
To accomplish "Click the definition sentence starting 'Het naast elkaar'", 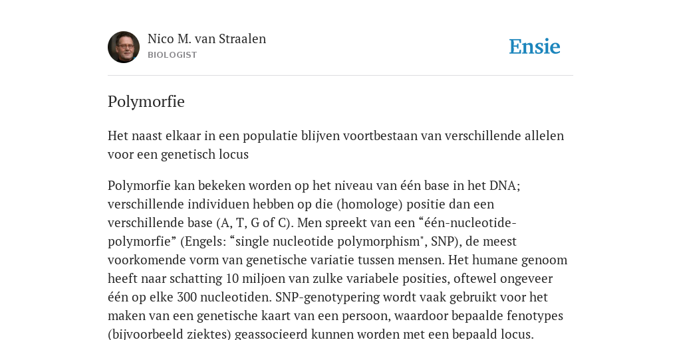I will 336,145.
